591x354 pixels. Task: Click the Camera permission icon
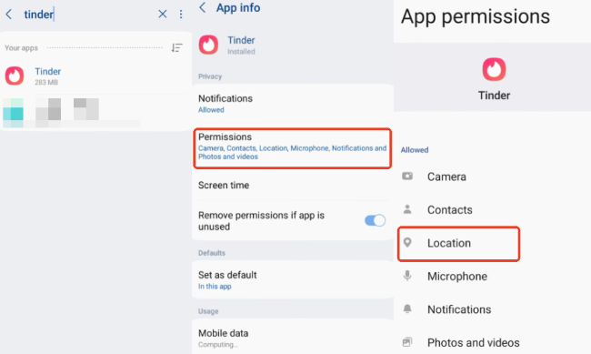pyautogui.click(x=407, y=177)
